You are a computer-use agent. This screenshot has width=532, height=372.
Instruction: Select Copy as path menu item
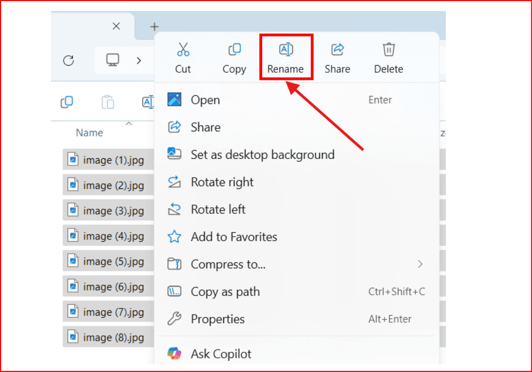coord(225,291)
